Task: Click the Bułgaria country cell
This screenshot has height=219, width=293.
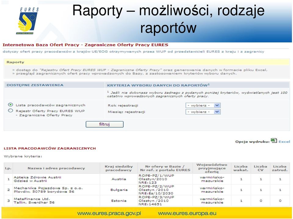Action: [x=119, y=190]
